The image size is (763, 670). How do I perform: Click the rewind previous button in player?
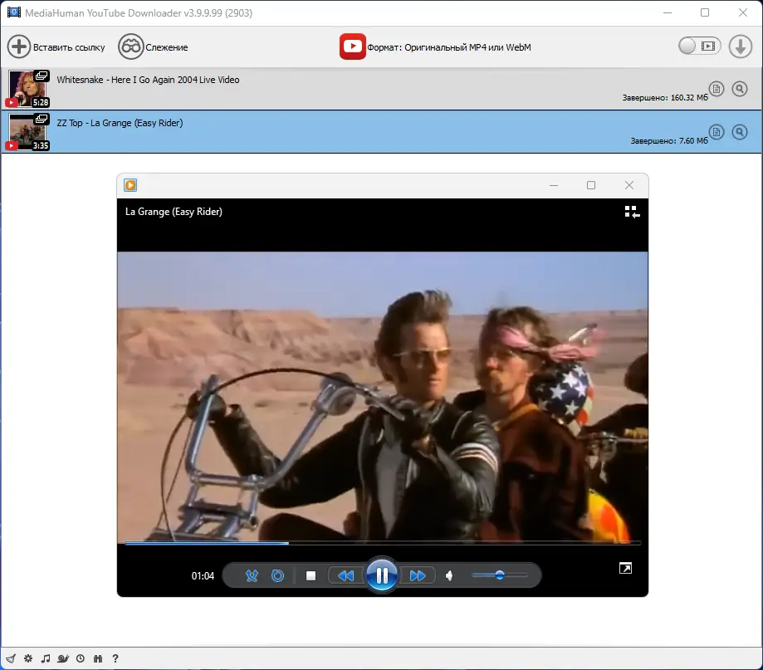point(346,575)
